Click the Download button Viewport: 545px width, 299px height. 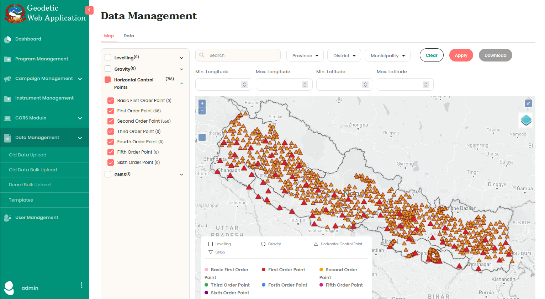tap(495, 55)
